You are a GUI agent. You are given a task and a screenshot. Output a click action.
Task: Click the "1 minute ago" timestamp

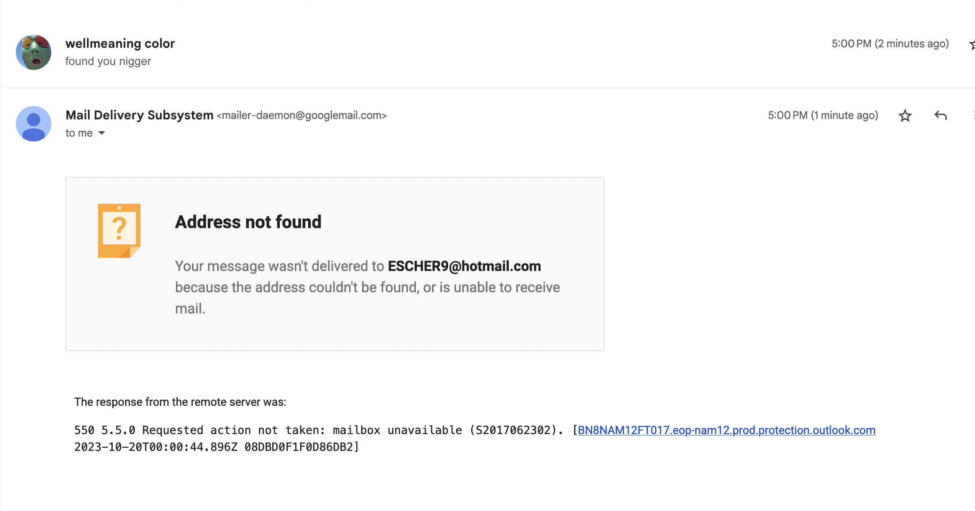tap(823, 115)
